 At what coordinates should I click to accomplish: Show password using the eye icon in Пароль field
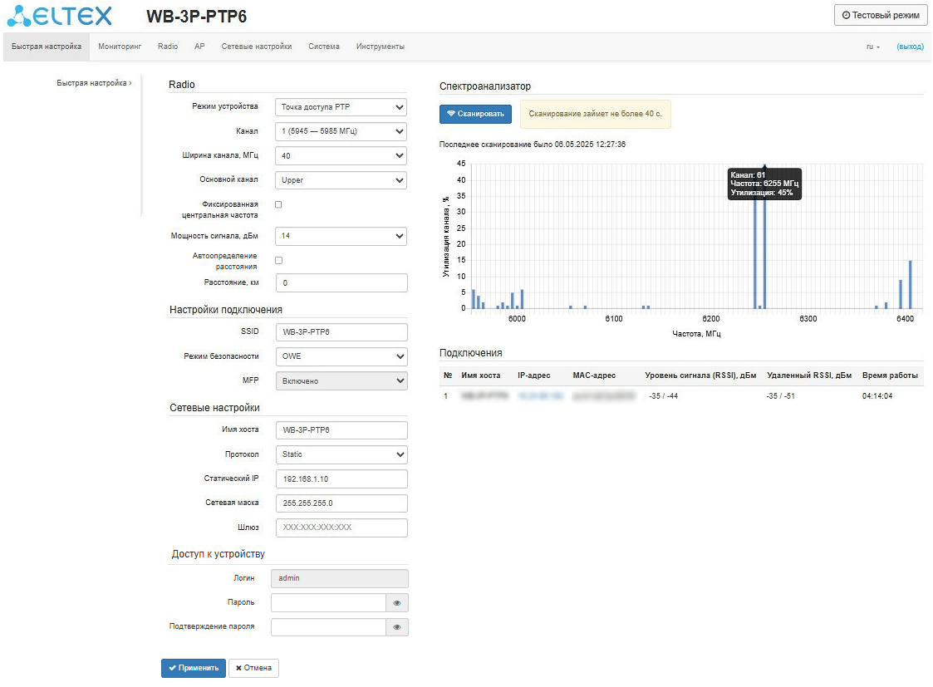tap(397, 603)
